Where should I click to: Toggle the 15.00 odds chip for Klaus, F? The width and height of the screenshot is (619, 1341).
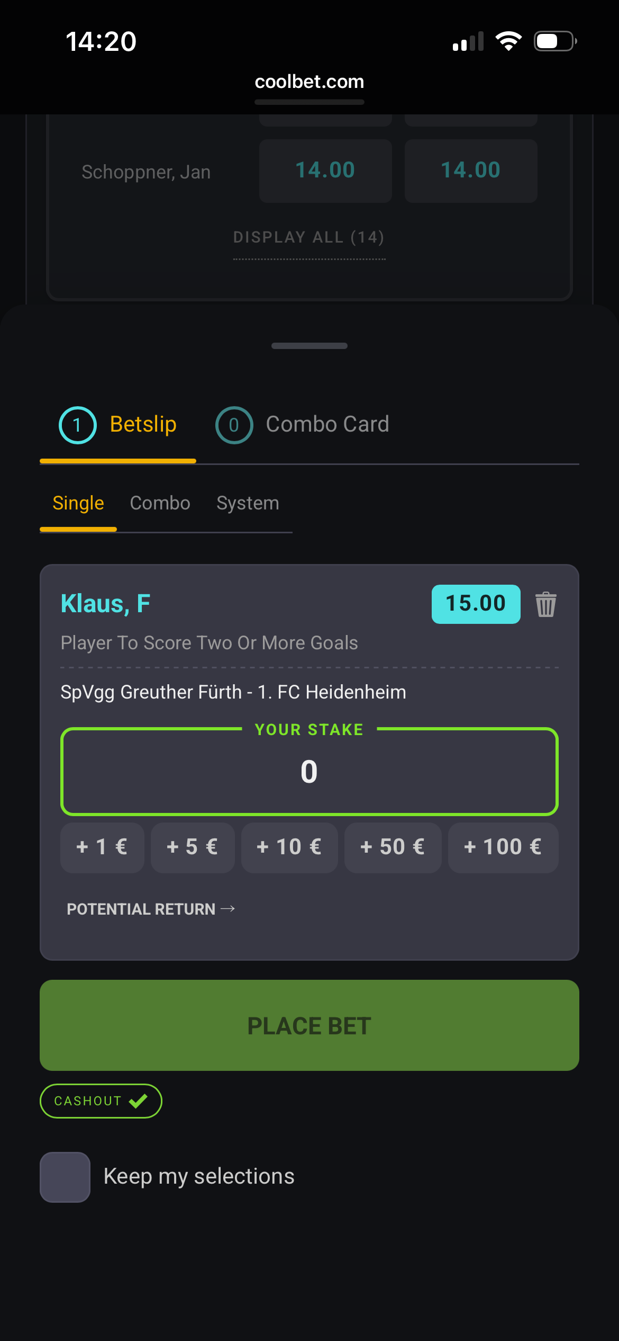pos(476,604)
